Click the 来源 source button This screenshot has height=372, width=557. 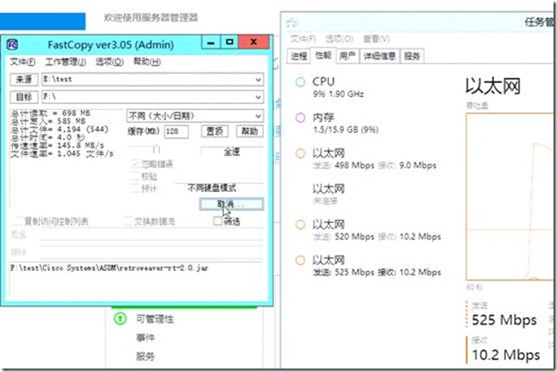(x=24, y=80)
